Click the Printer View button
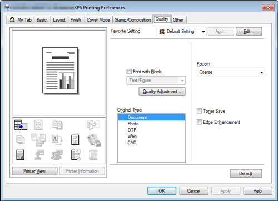278x201 pixels. 34,171
